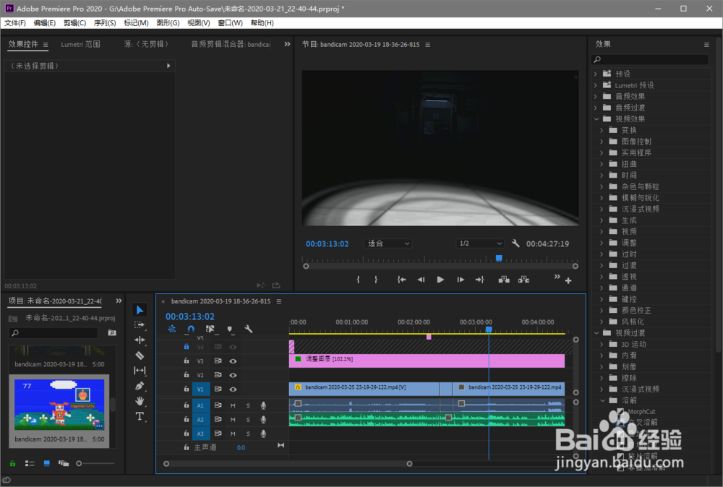The width and height of the screenshot is (723, 487).
Task: Play the program monitor
Action: coord(440,280)
